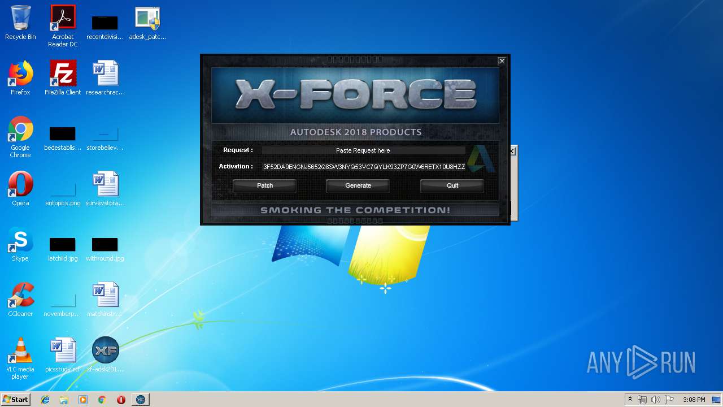Select the matchinstr... Word document
This screenshot has width=723, height=407.
(105, 300)
